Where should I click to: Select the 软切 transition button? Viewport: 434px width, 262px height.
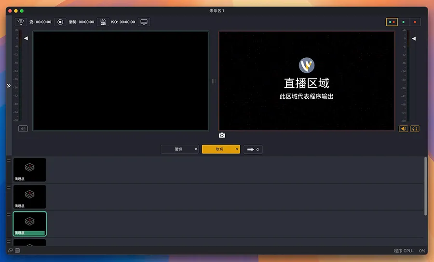[218, 149]
